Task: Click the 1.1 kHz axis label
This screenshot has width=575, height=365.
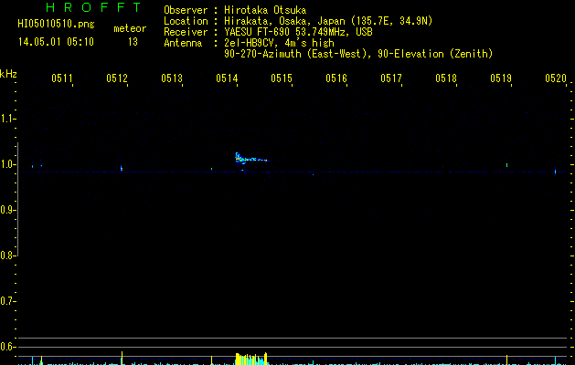Action: [x=7, y=119]
